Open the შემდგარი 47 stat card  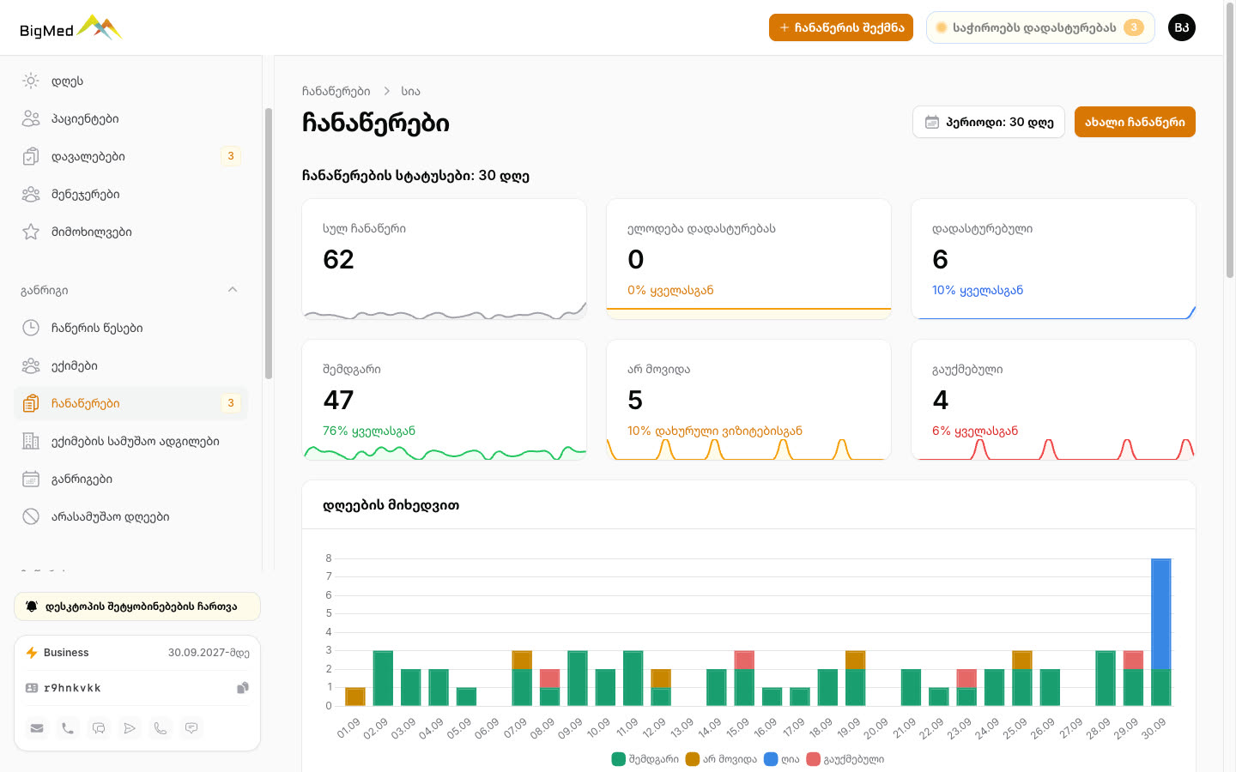445,400
